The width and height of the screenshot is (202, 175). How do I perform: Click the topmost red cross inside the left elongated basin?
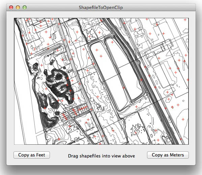click(x=97, y=50)
